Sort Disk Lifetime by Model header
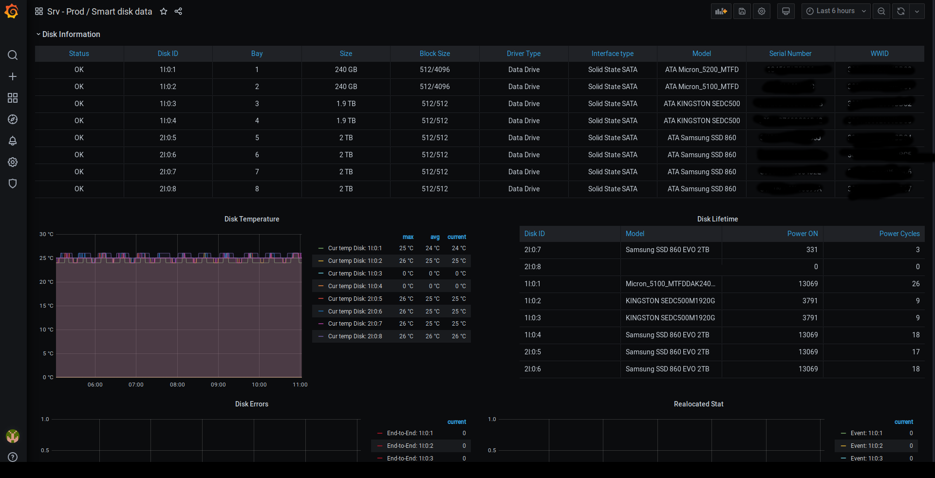Image resolution: width=935 pixels, height=478 pixels. point(635,234)
